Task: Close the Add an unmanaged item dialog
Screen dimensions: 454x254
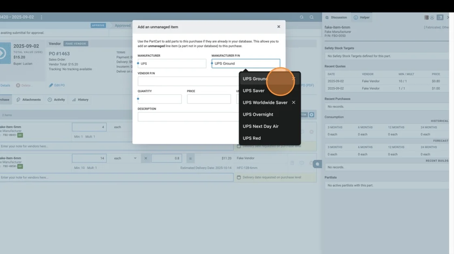Action: click(x=278, y=27)
